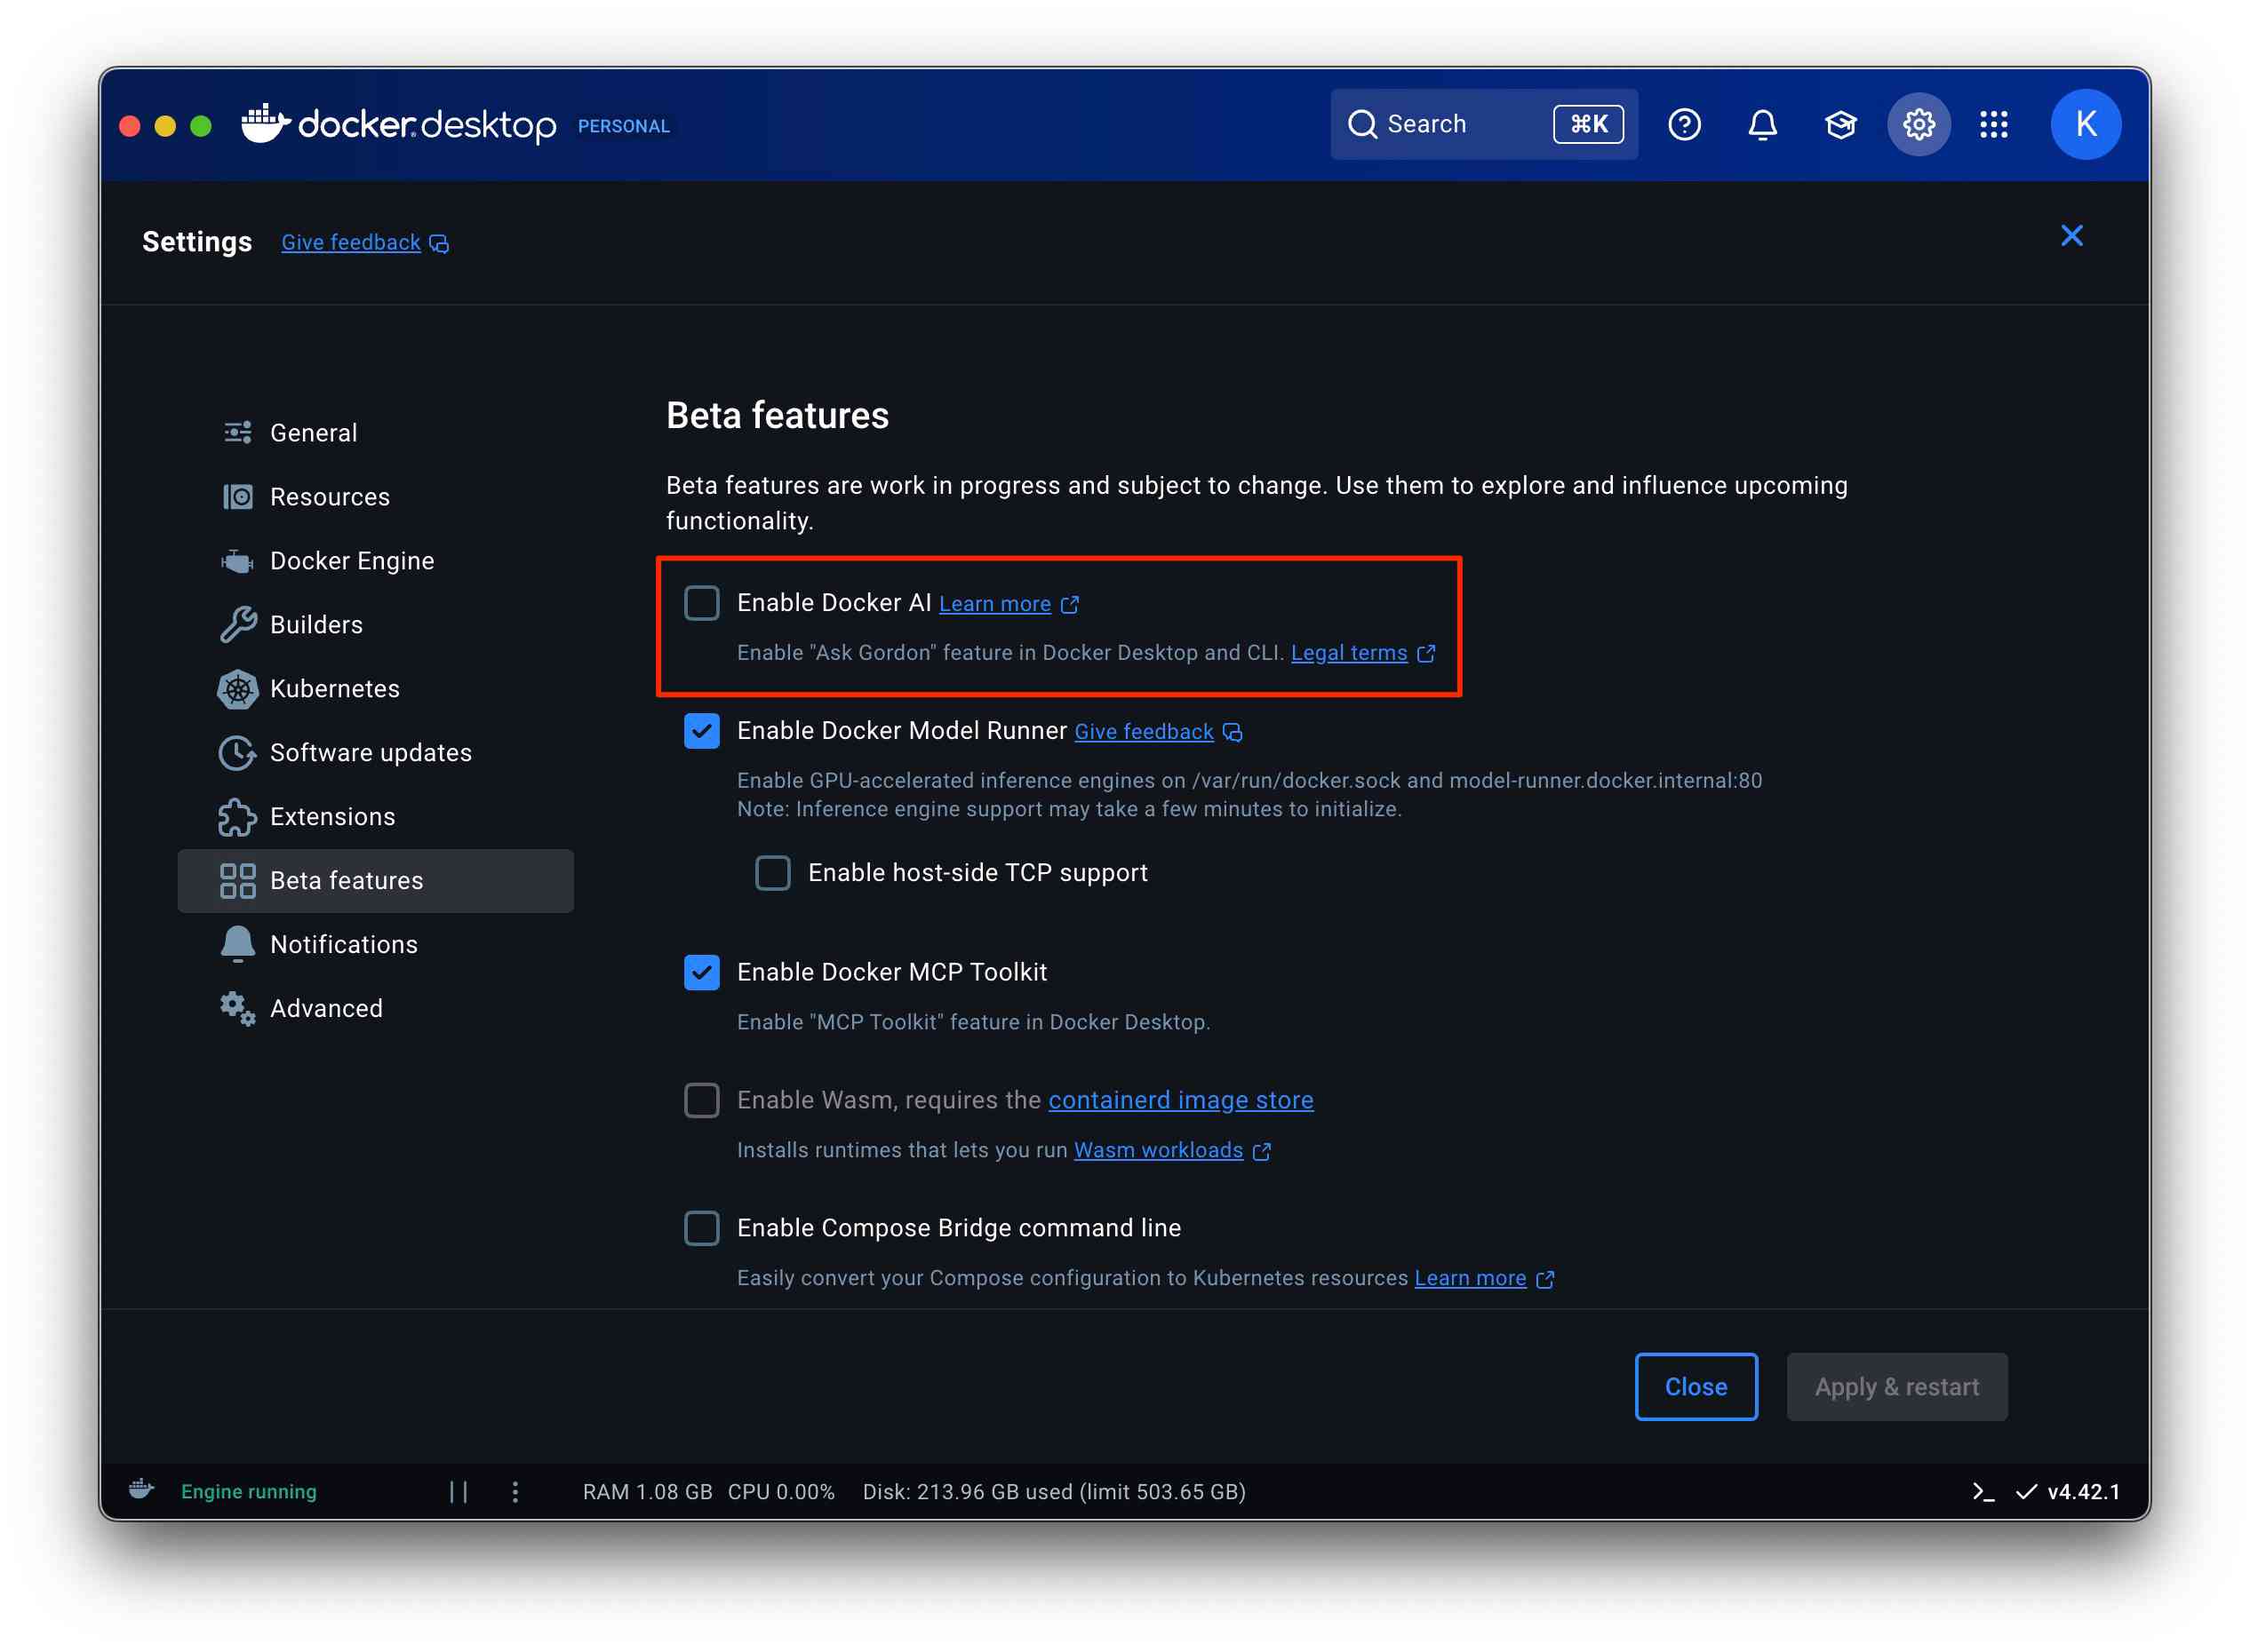Open the apps grid icon
This screenshot has height=1652, width=2250.
pyautogui.click(x=1993, y=124)
